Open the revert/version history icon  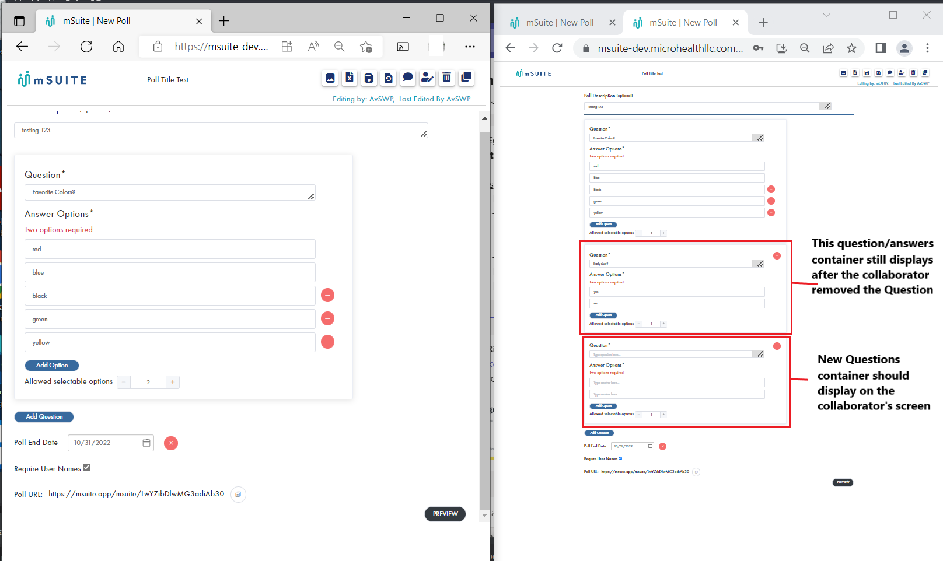pyautogui.click(x=389, y=78)
